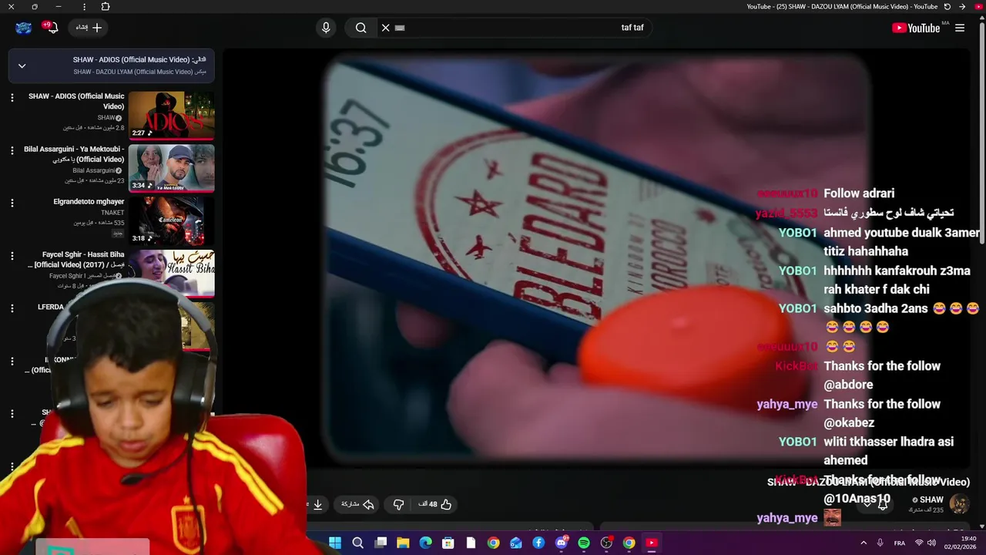
Task: Show hidden tray icons chevron
Action: (865, 543)
